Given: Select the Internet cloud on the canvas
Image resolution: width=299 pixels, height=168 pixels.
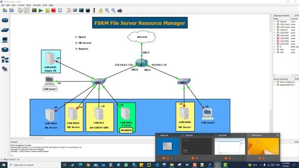Looking at the screenshot, I should (142, 37).
